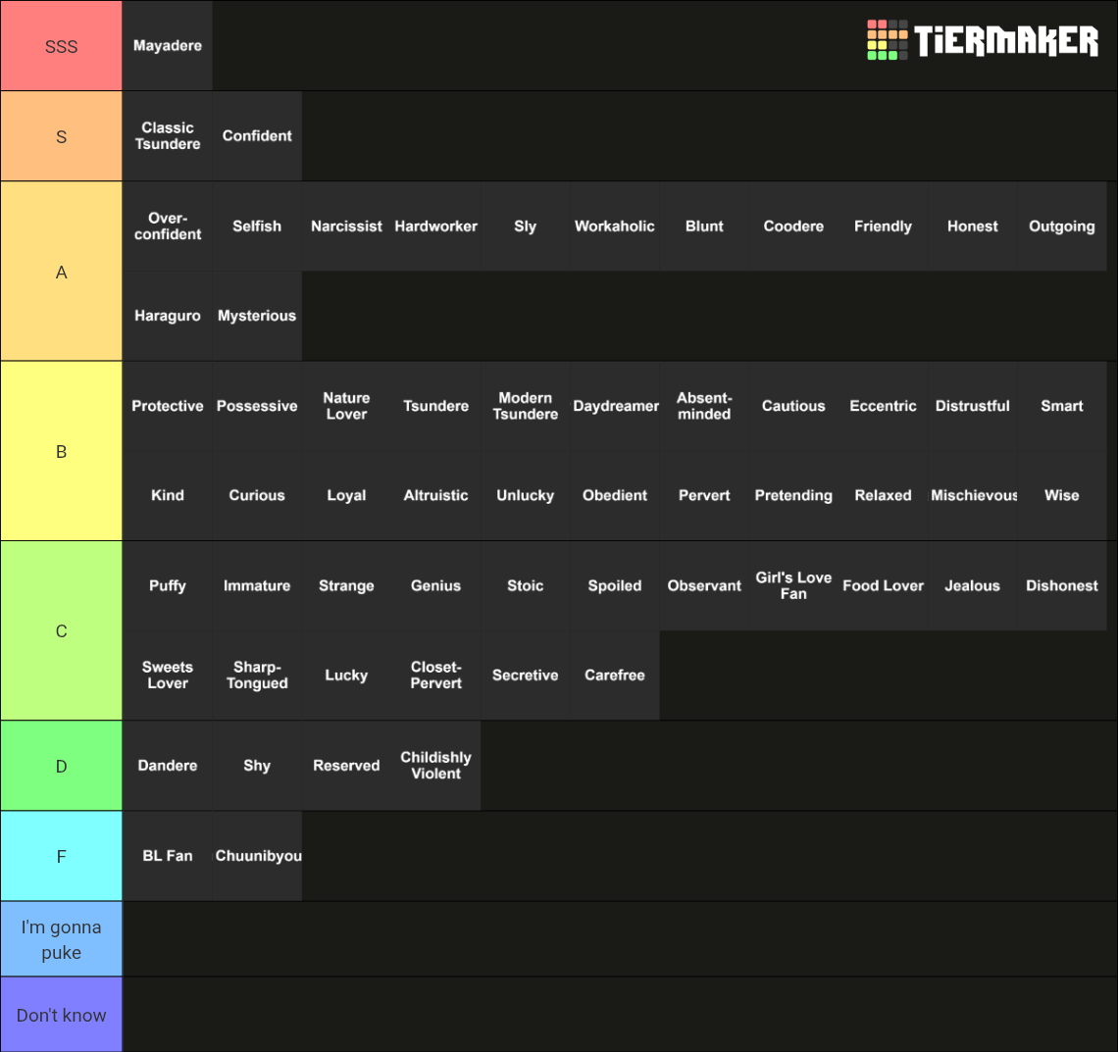Image resolution: width=1118 pixels, height=1052 pixels.
Task: Click the Unlucky tile
Action: 526,495
